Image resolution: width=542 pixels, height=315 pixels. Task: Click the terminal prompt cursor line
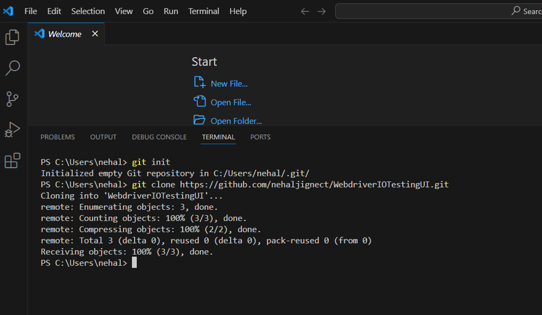(x=89, y=263)
